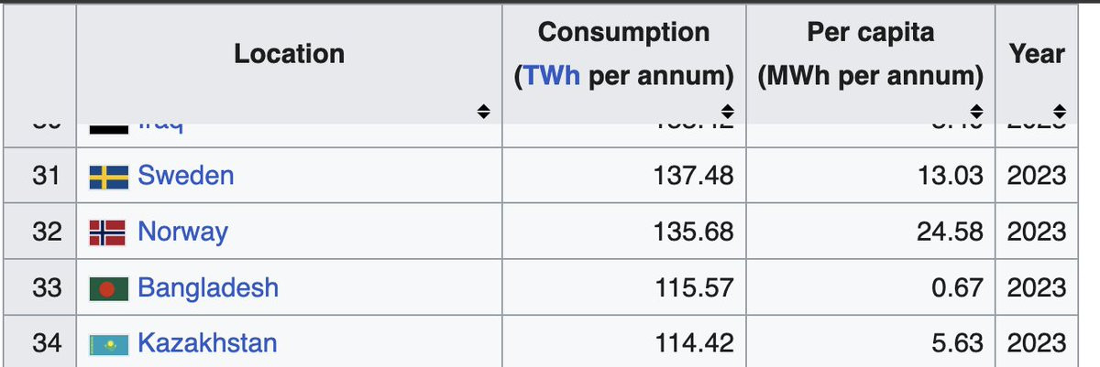
Task: Click the Bangladesh flag icon
Action: [x=108, y=288]
